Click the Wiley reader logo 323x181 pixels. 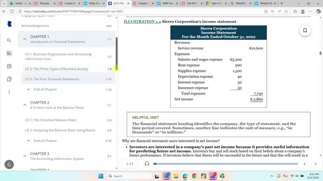pos(9,24)
